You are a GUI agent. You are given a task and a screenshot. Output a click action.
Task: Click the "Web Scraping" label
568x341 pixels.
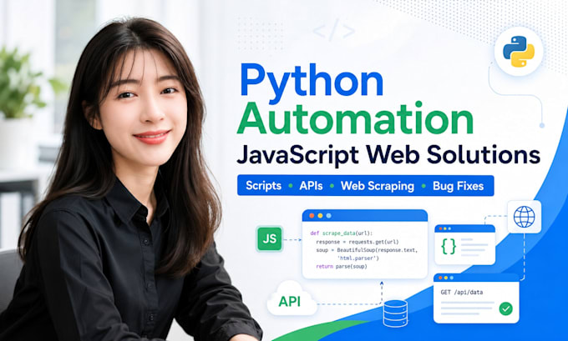click(377, 186)
